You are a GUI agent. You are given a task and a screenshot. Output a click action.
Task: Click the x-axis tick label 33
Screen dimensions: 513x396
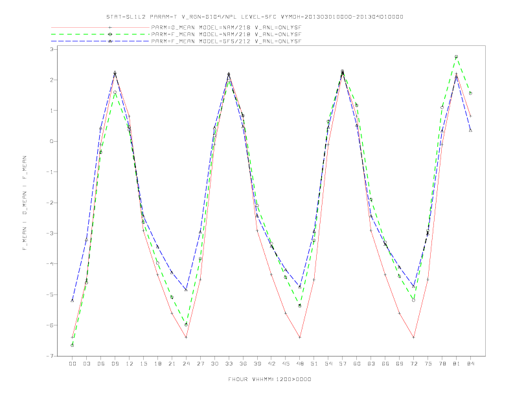(x=229, y=364)
